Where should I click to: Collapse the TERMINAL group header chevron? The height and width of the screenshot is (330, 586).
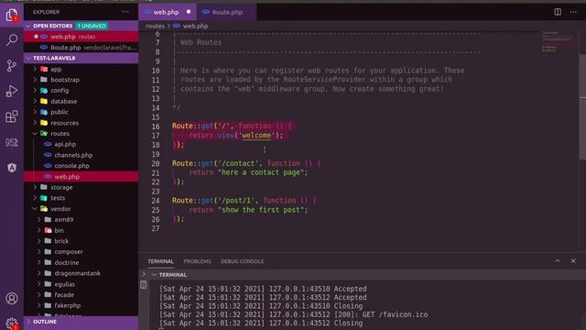[154, 275]
